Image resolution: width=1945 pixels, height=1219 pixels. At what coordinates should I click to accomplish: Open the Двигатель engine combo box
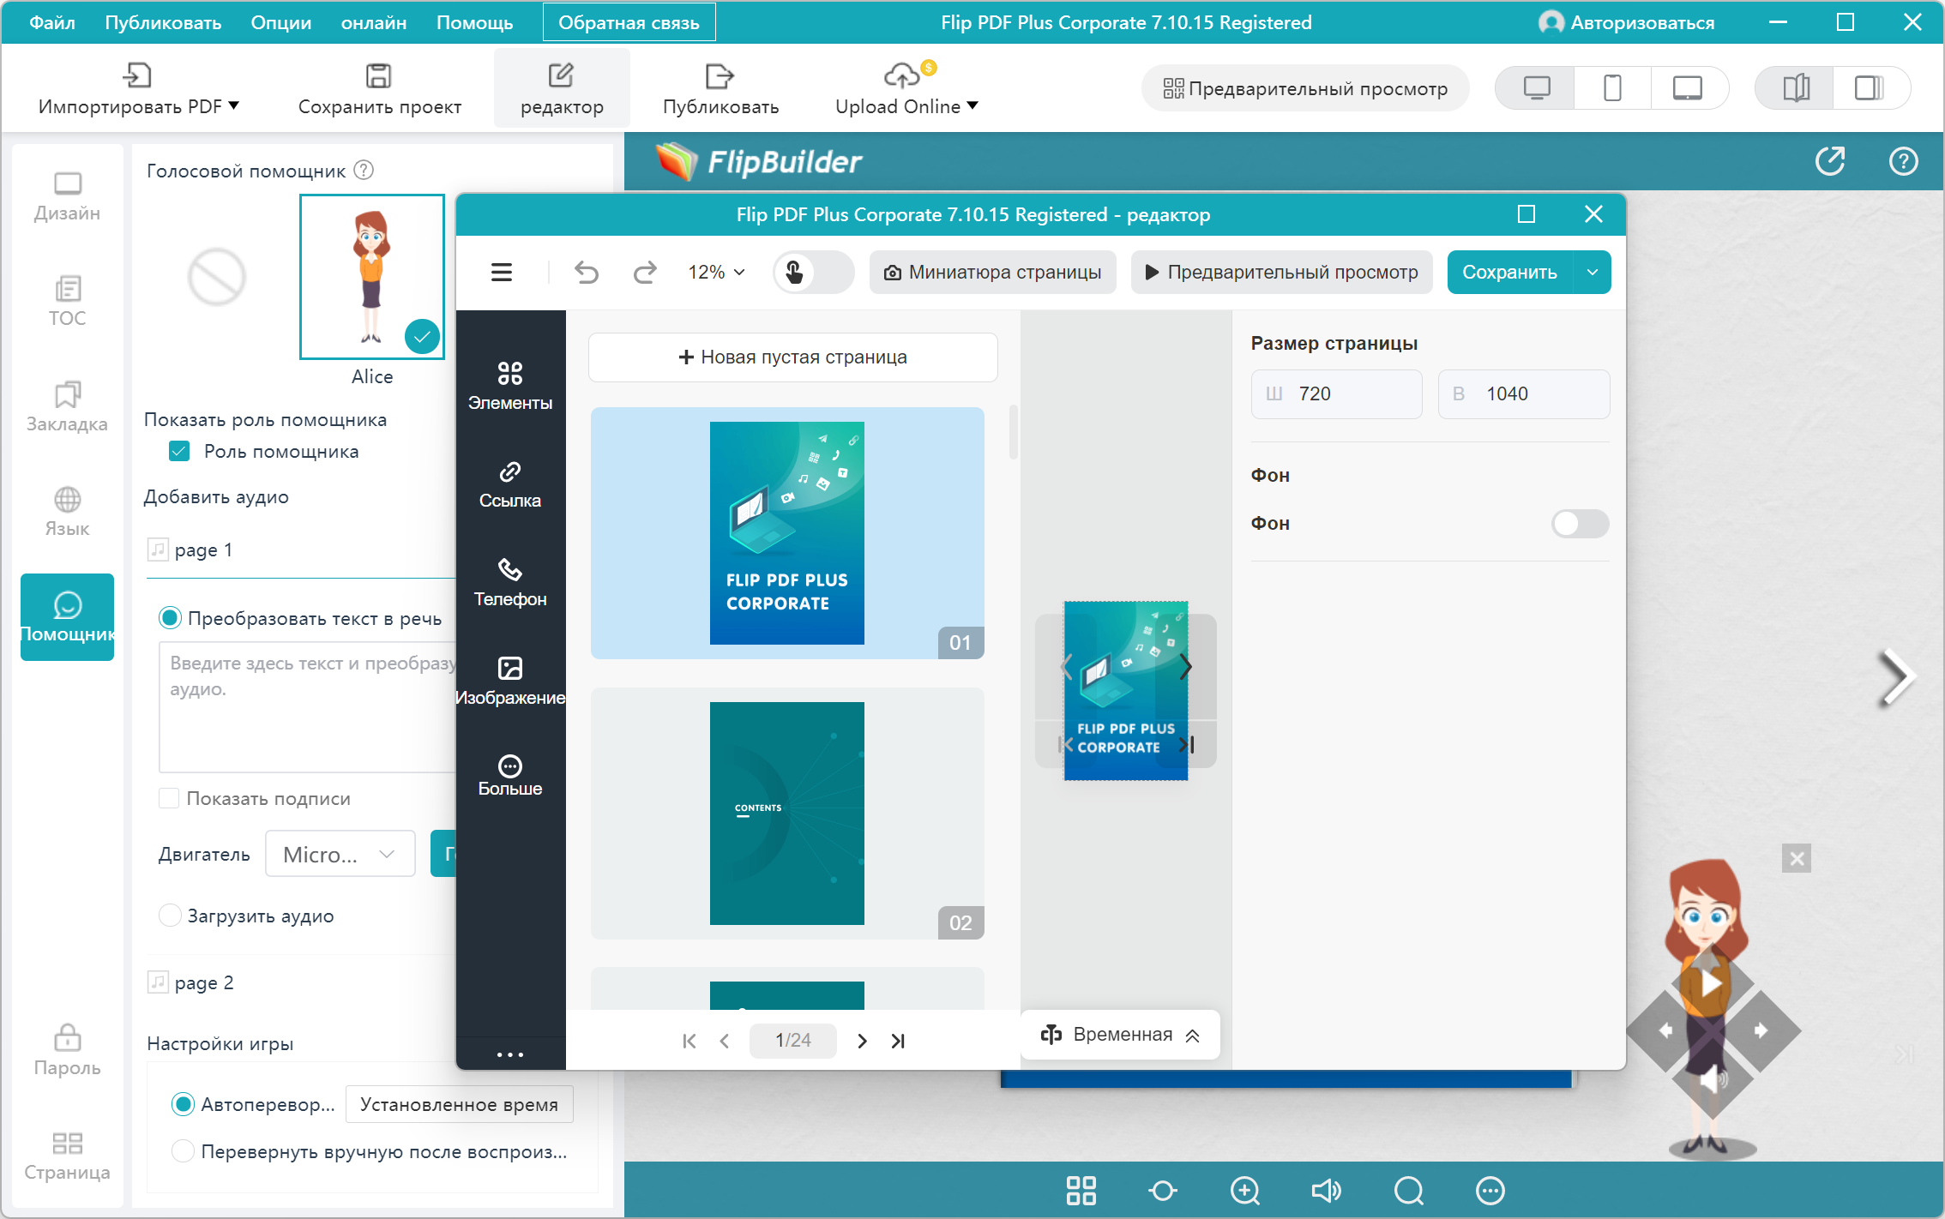coord(340,854)
